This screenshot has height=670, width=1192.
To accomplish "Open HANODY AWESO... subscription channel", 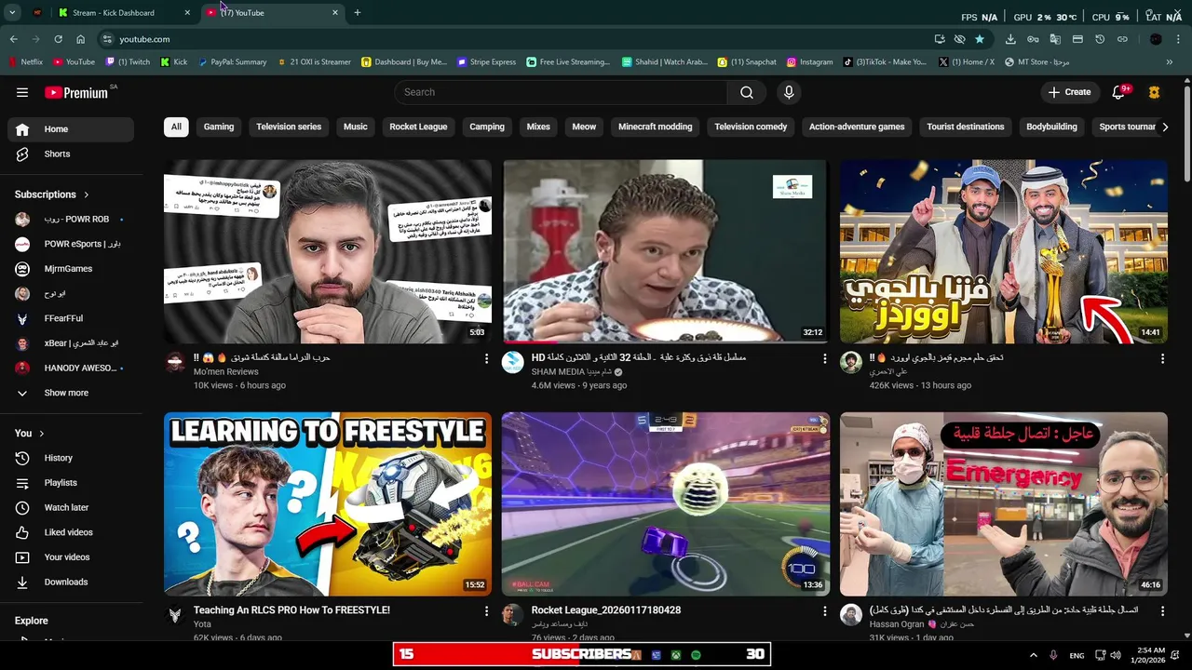I will [x=71, y=368].
